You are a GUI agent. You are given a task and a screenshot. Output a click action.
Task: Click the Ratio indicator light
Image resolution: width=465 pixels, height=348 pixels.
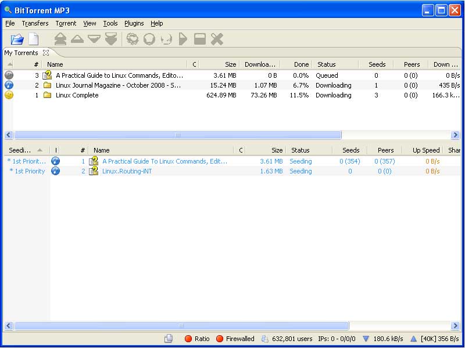tap(189, 339)
